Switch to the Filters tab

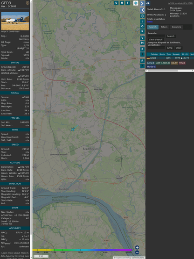coord(164,27)
